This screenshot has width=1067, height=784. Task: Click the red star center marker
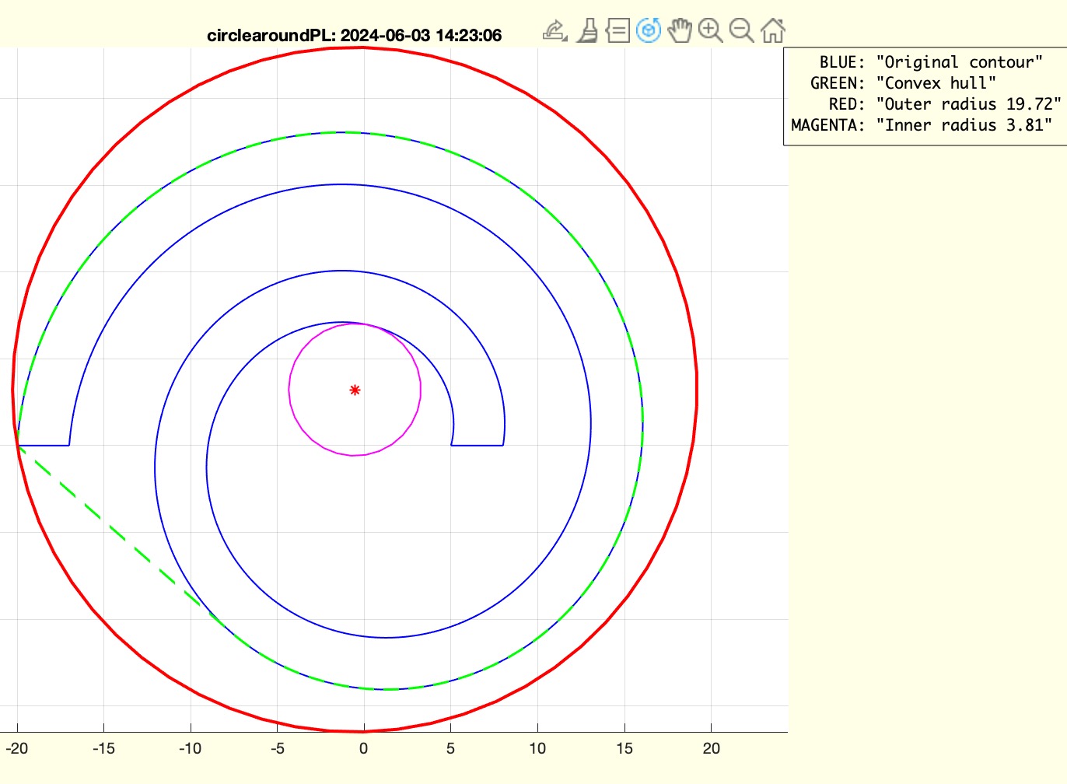pyautogui.click(x=355, y=390)
